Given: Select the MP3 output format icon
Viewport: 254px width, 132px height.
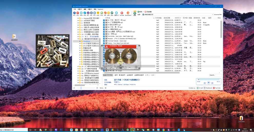Looking at the screenshot, I should (74, 13).
